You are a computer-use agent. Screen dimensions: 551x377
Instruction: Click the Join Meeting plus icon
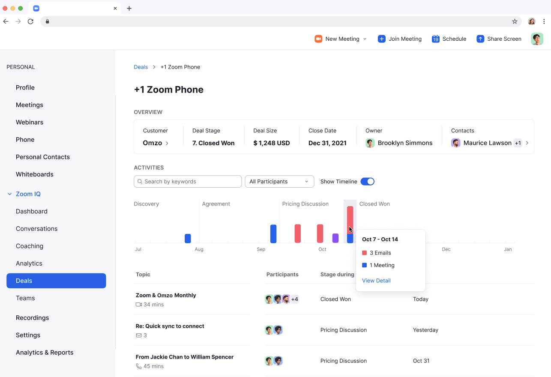(381, 39)
